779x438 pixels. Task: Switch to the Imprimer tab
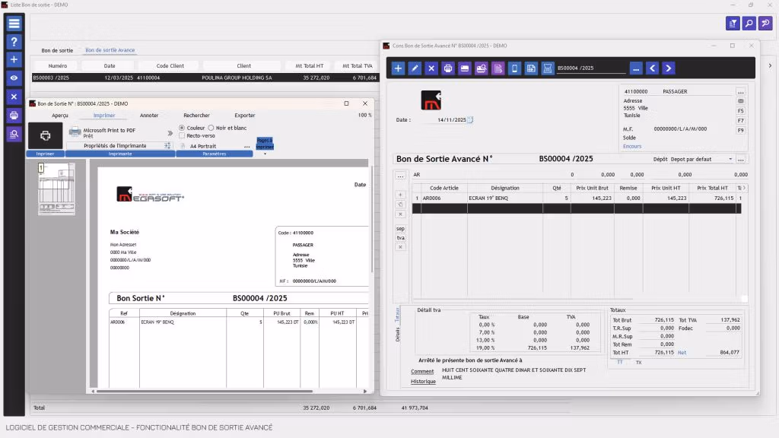point(104,116)
